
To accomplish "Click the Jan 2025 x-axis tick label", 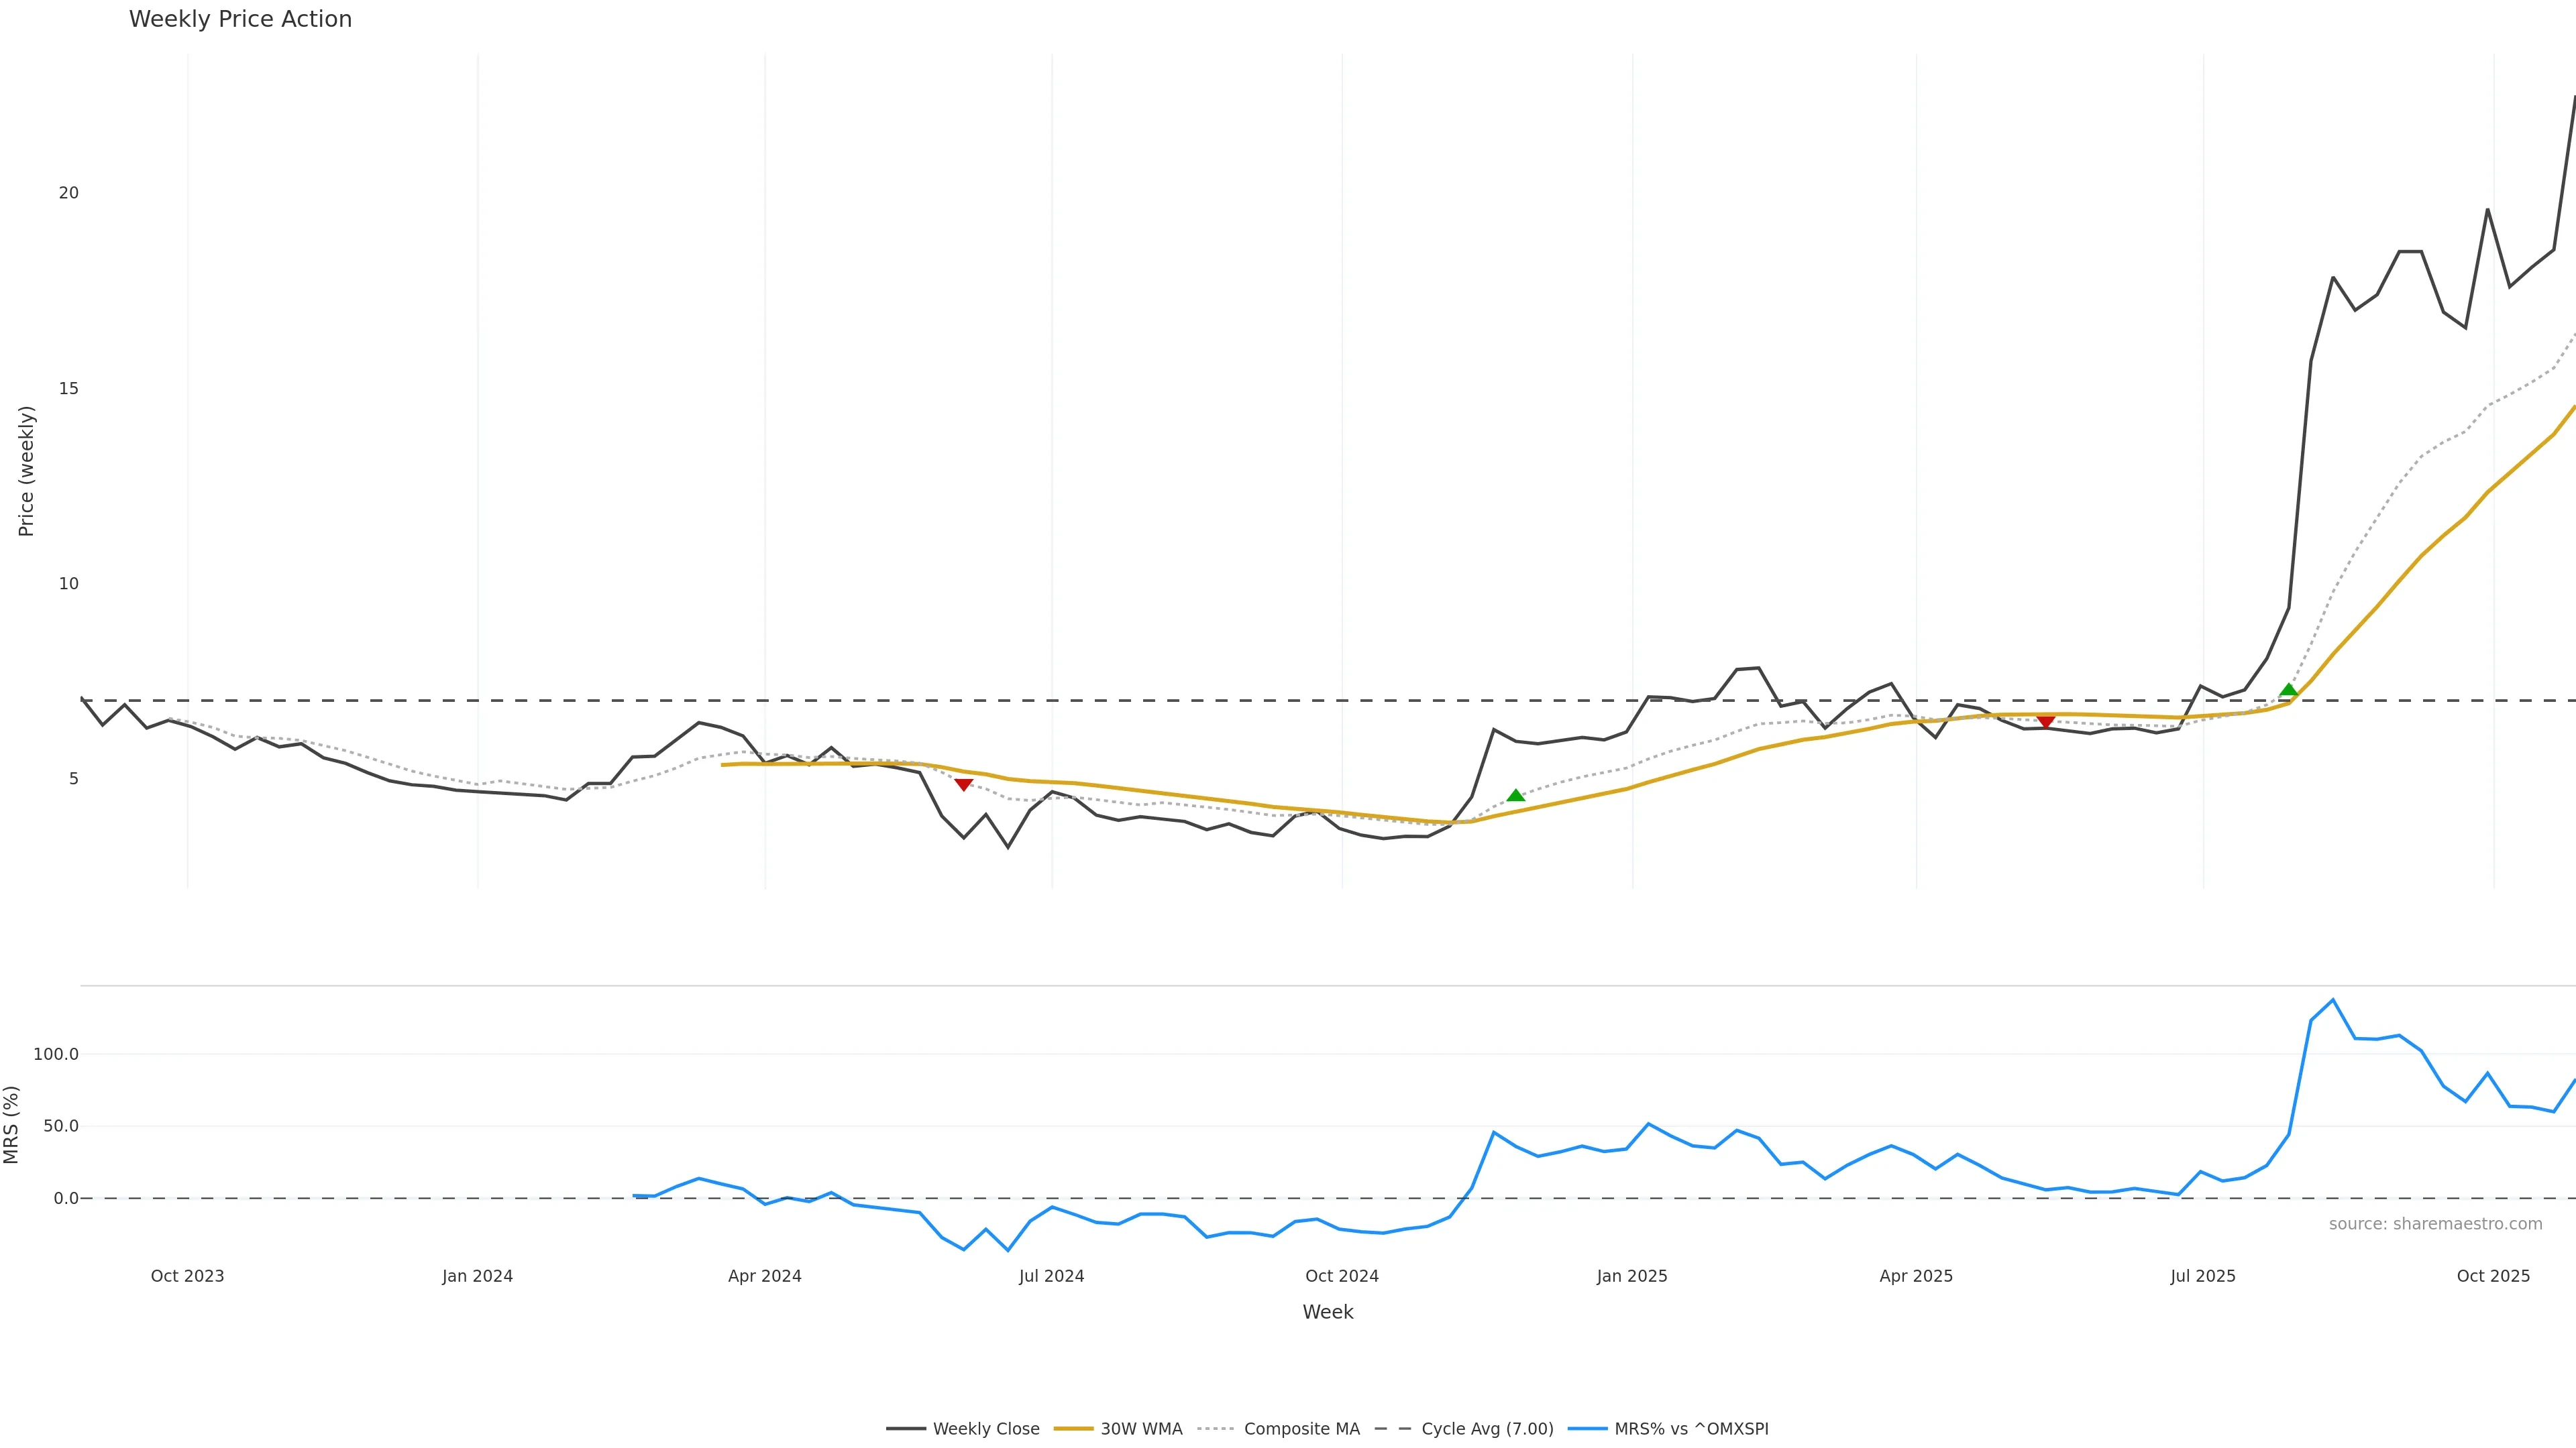I will [1632, 1276].
